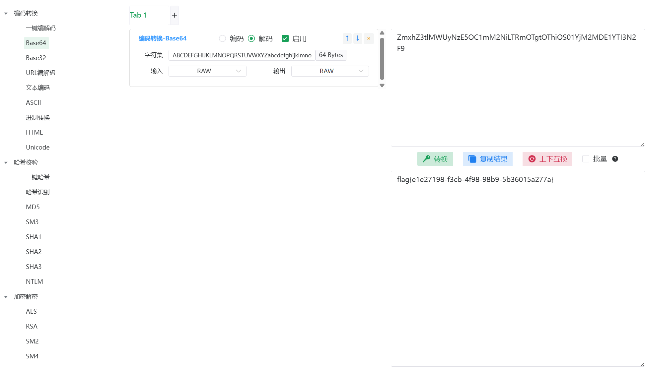Open the 一键编解码 item
This screenshot has width=645, height=369.
coord(41,28)
